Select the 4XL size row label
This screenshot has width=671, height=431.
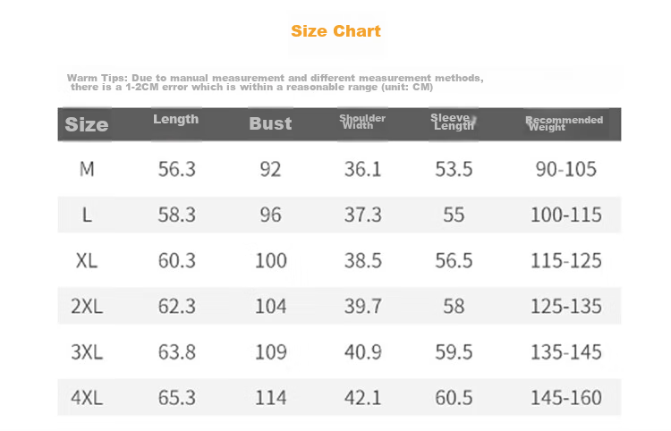(x=87, y=398)
